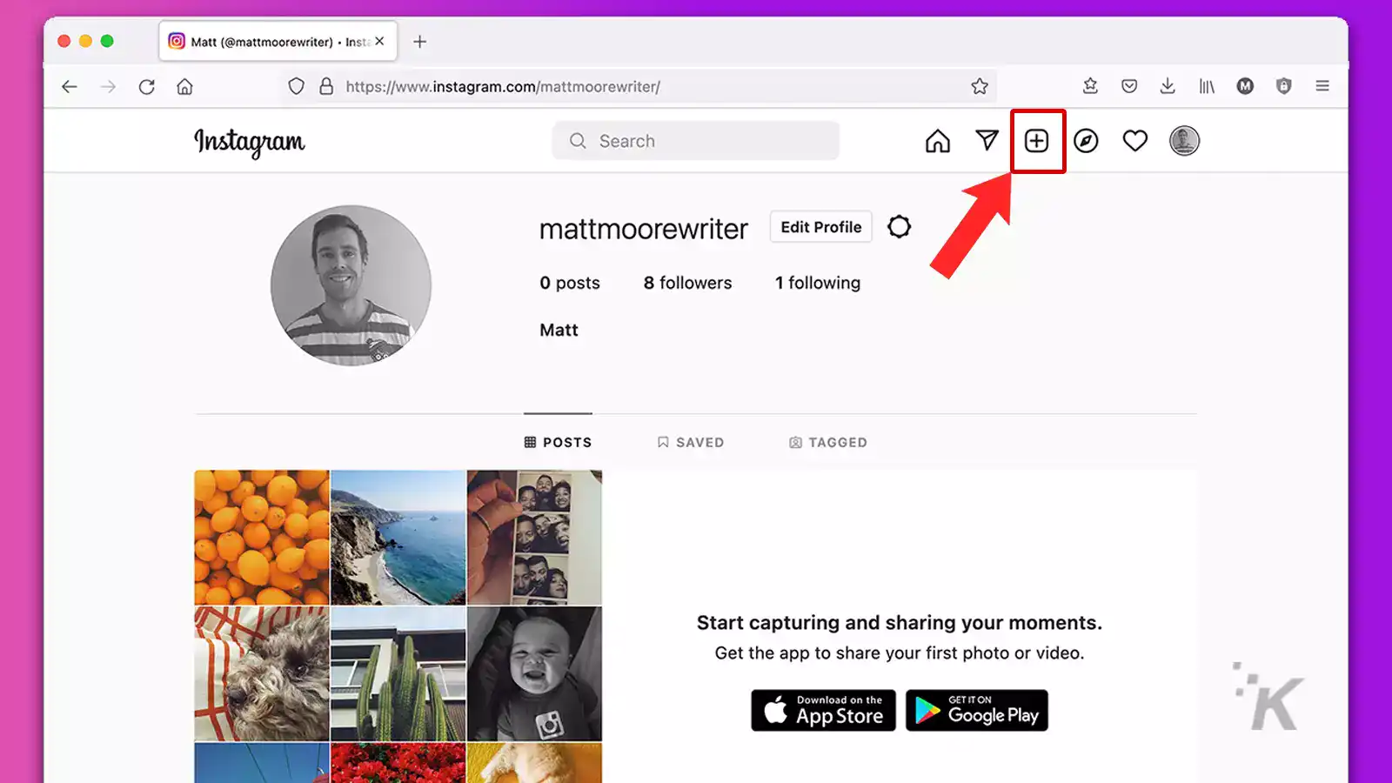The width and height of the screenshot is (1392, 783).
Task: Switch to the SAVED tab
Action: click(690, 442)
